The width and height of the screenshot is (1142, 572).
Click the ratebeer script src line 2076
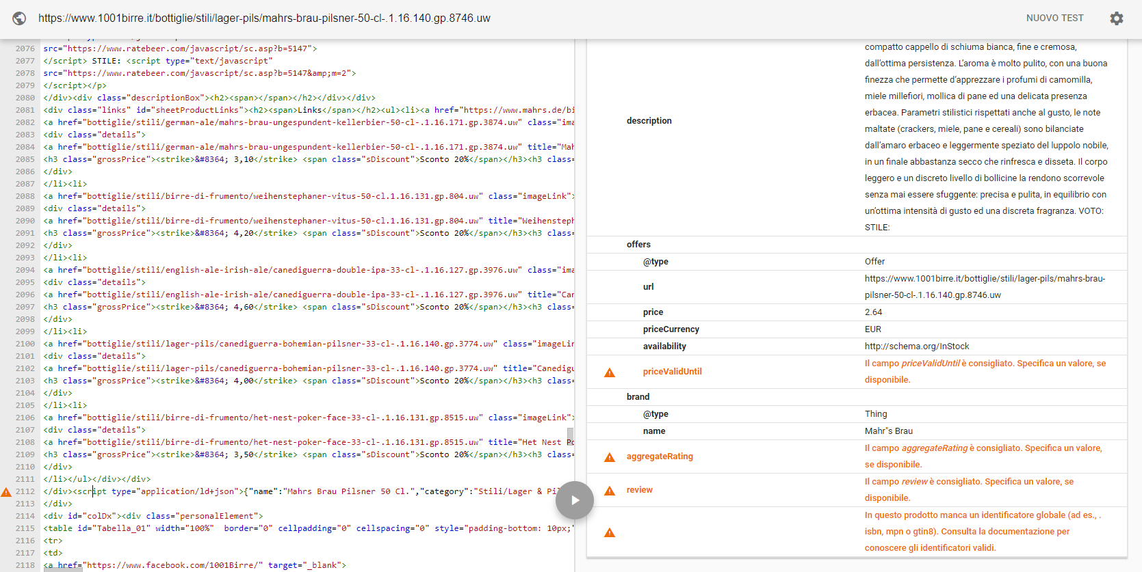click(180, 49)
